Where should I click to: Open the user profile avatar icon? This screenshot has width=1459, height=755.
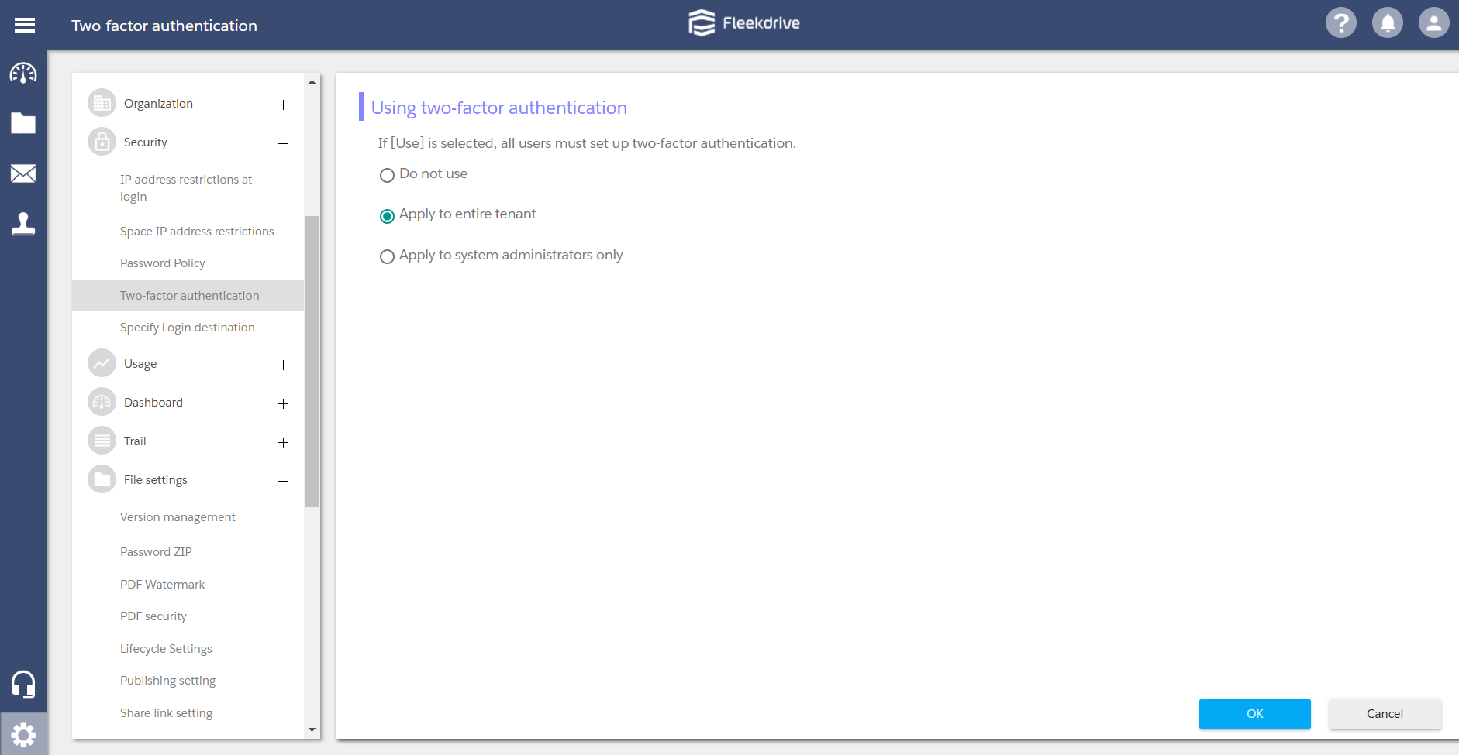[1434, 22]
